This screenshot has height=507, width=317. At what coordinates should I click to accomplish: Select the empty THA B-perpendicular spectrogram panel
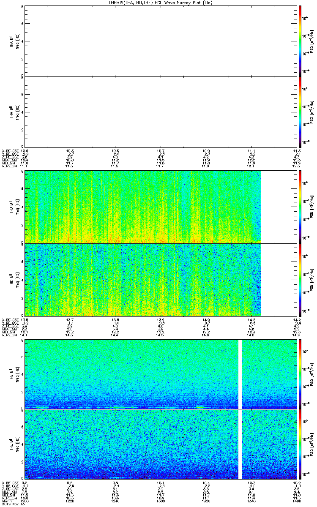point(160,41)
